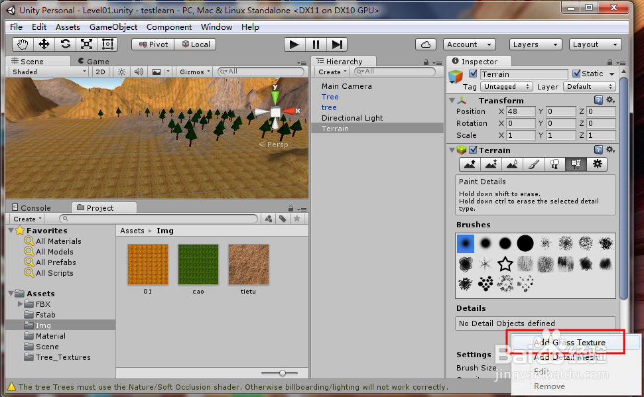Select the star-shaped brush
Screen dimensions: 644x397
(x=505, y=264)
